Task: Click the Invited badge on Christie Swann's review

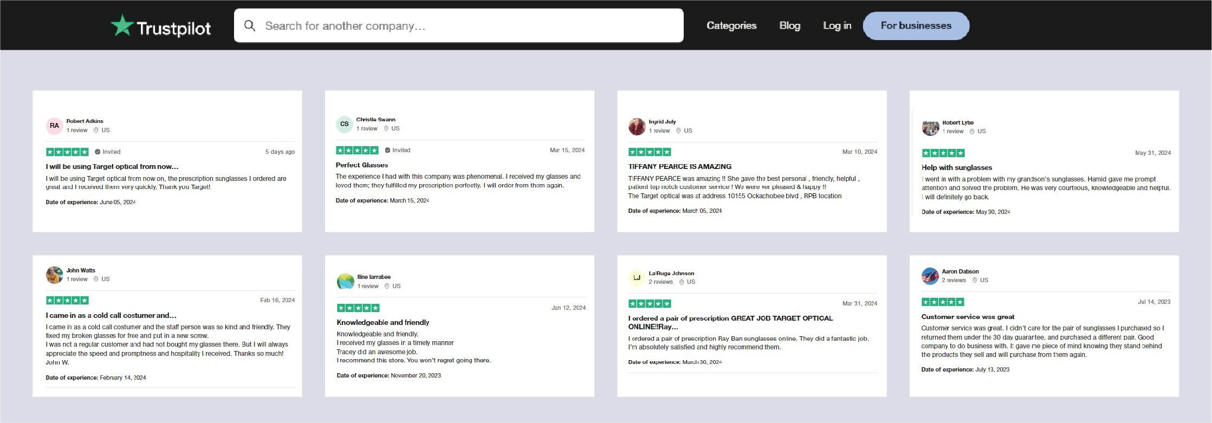Action: pyautogui.click(x=397, y=151)
